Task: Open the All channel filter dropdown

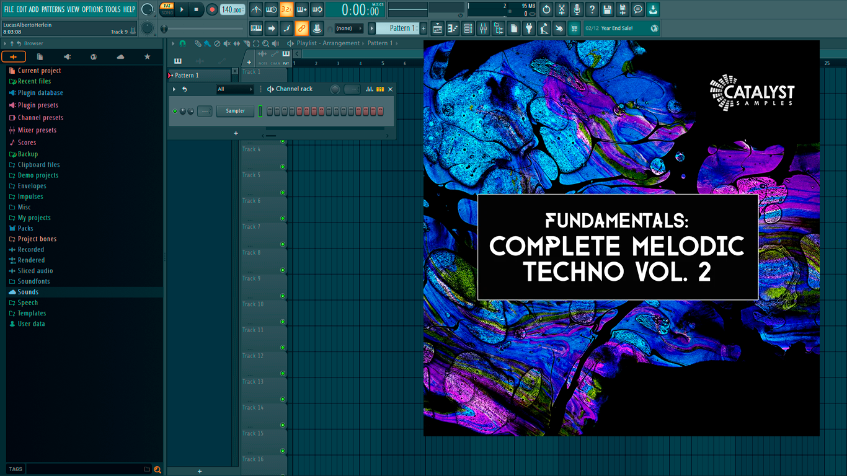Action: (x=235, y=89)
